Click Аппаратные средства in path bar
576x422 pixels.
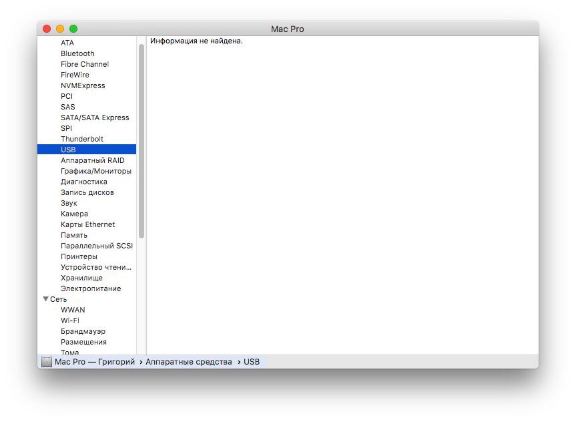click(x=189, y=362)
